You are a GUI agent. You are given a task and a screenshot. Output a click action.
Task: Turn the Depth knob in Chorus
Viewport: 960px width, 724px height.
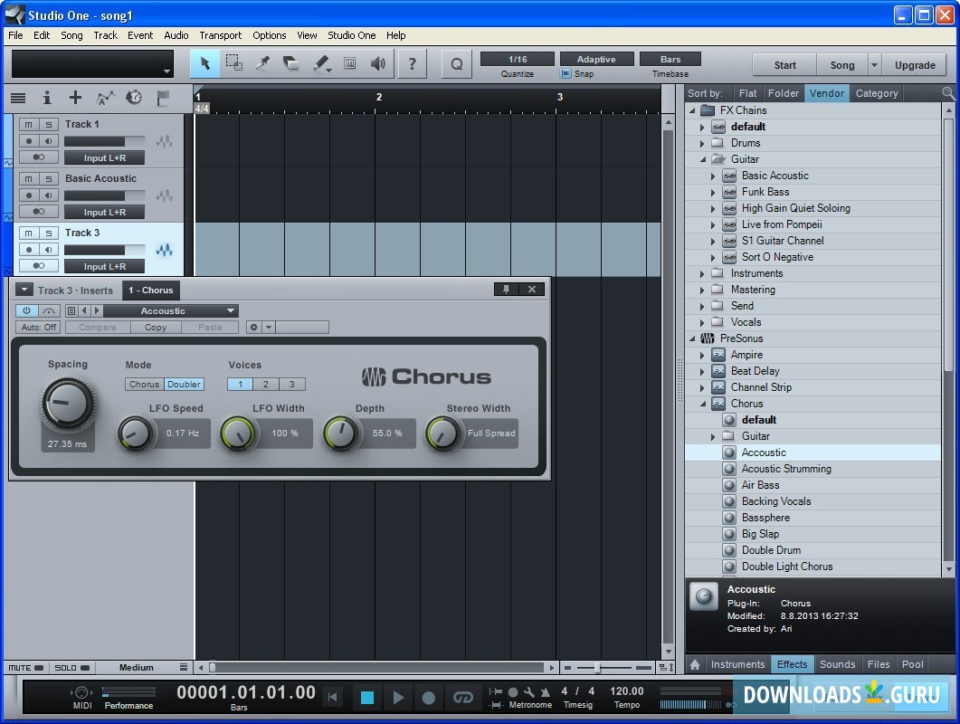[342, 433]
